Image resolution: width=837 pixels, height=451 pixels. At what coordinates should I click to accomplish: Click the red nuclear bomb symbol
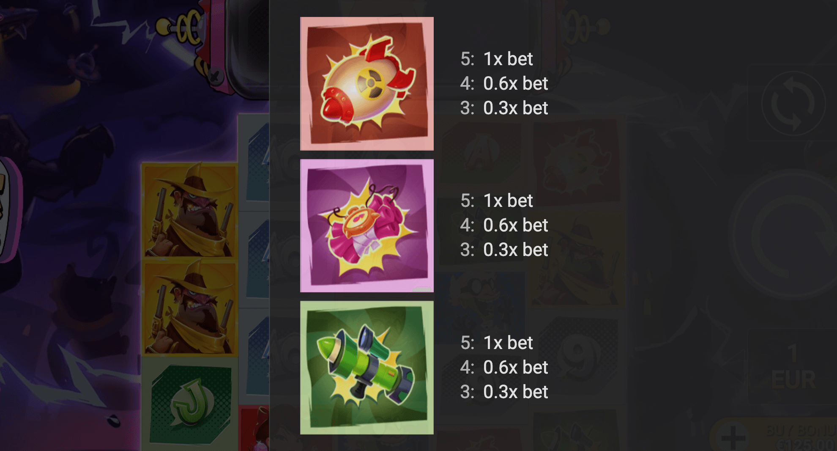point(367,84)
